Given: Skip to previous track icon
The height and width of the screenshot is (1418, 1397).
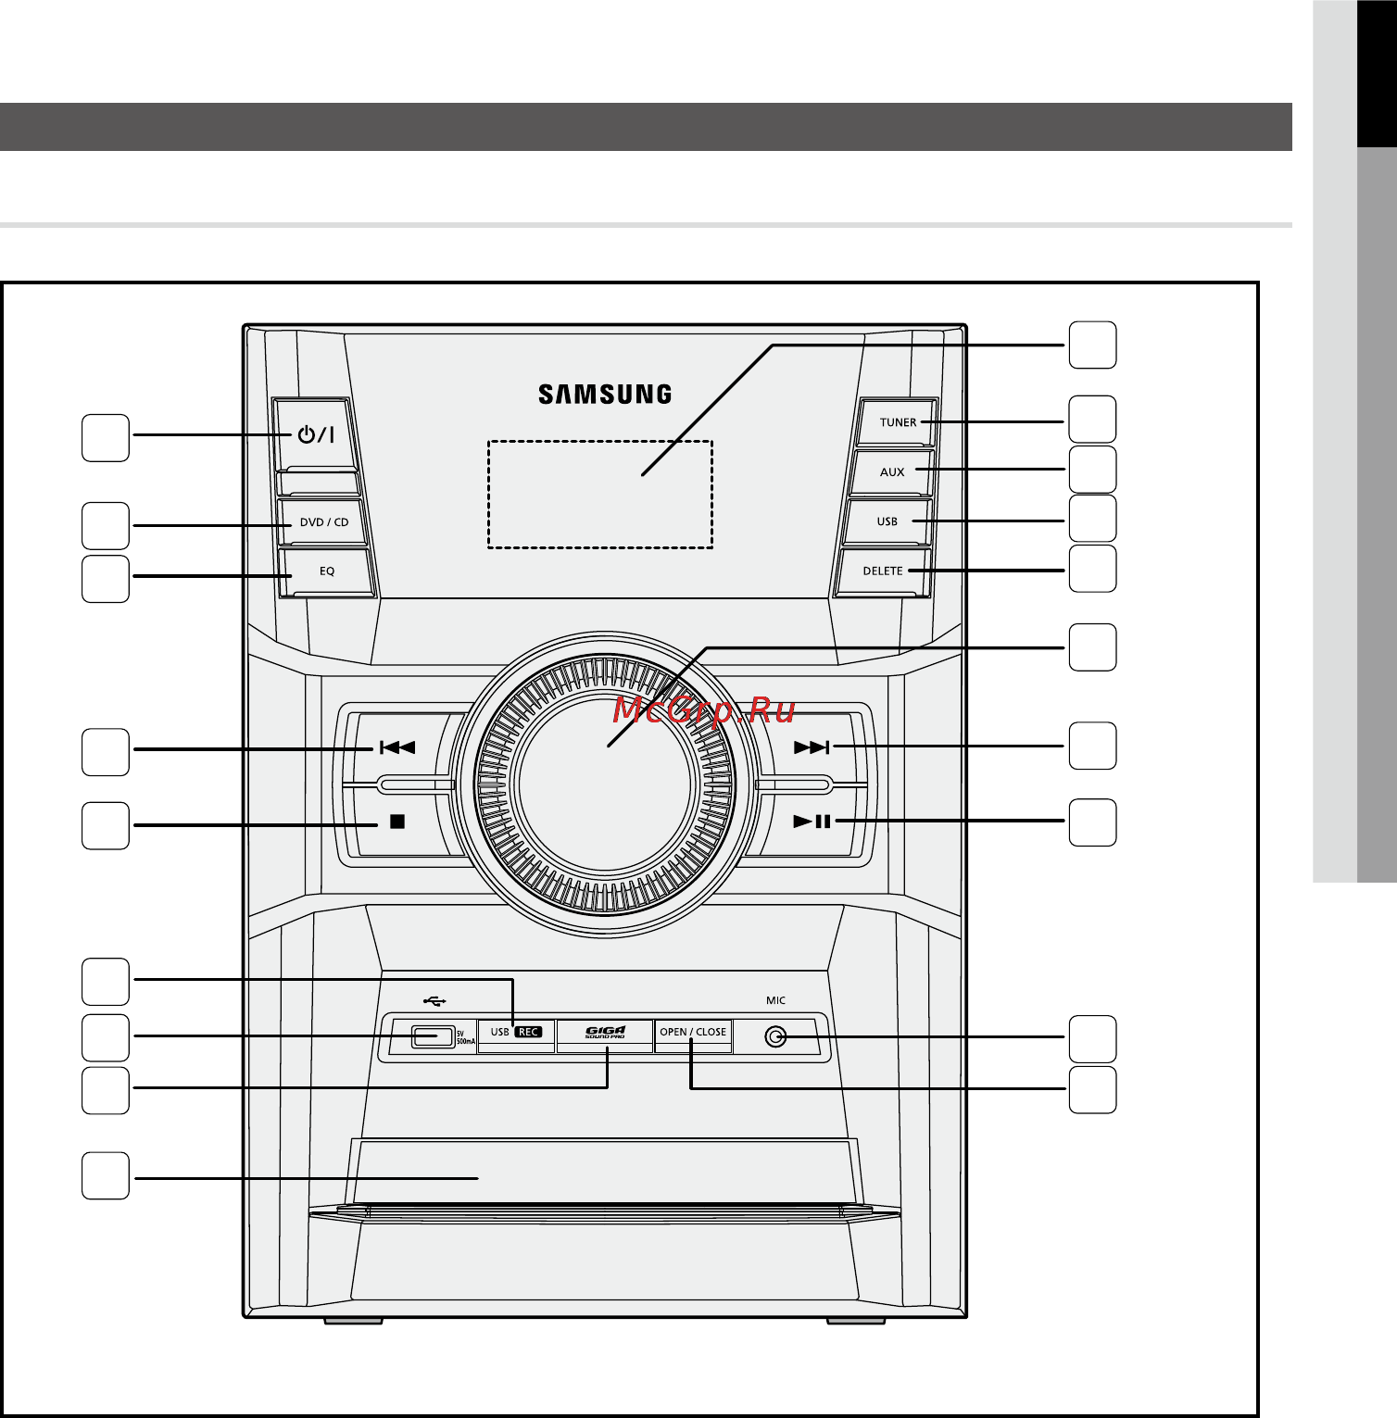Looking at the screenshot, I should (x=397, y=747).
